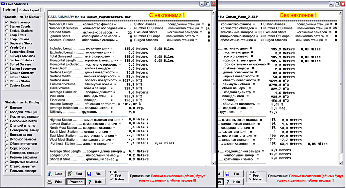This screenshot has height=188, width=346.
Task: Click scroll down arrow in right window scrollbar
Action: pos(340,163)
